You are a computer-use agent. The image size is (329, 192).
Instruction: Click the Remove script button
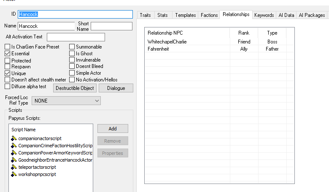113,141
